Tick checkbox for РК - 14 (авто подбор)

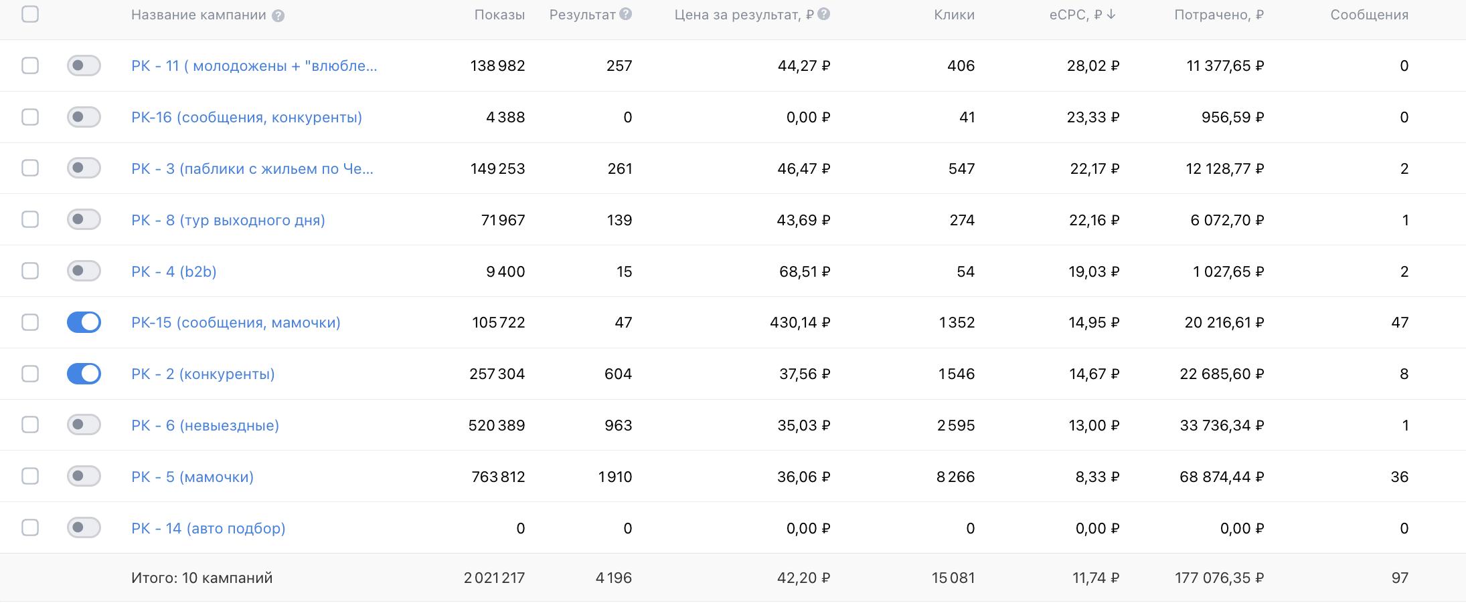30,527
